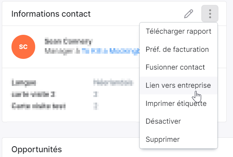Select Lien vers entreprise option
Image resolution: width=233 pixels, height=157 pixels.
pyautogui.click(x=179, y=86)
